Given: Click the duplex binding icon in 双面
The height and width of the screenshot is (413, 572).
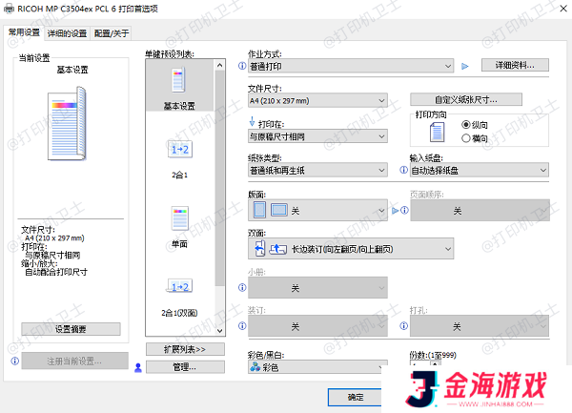Looking at the screenshot, I should (x=259, y=248).
